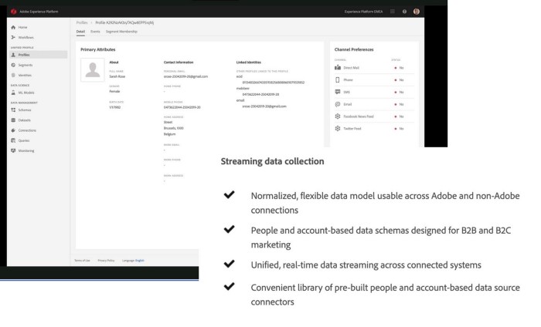Click the Phone channel icon
541x327 pixels.
coord(338,80)
